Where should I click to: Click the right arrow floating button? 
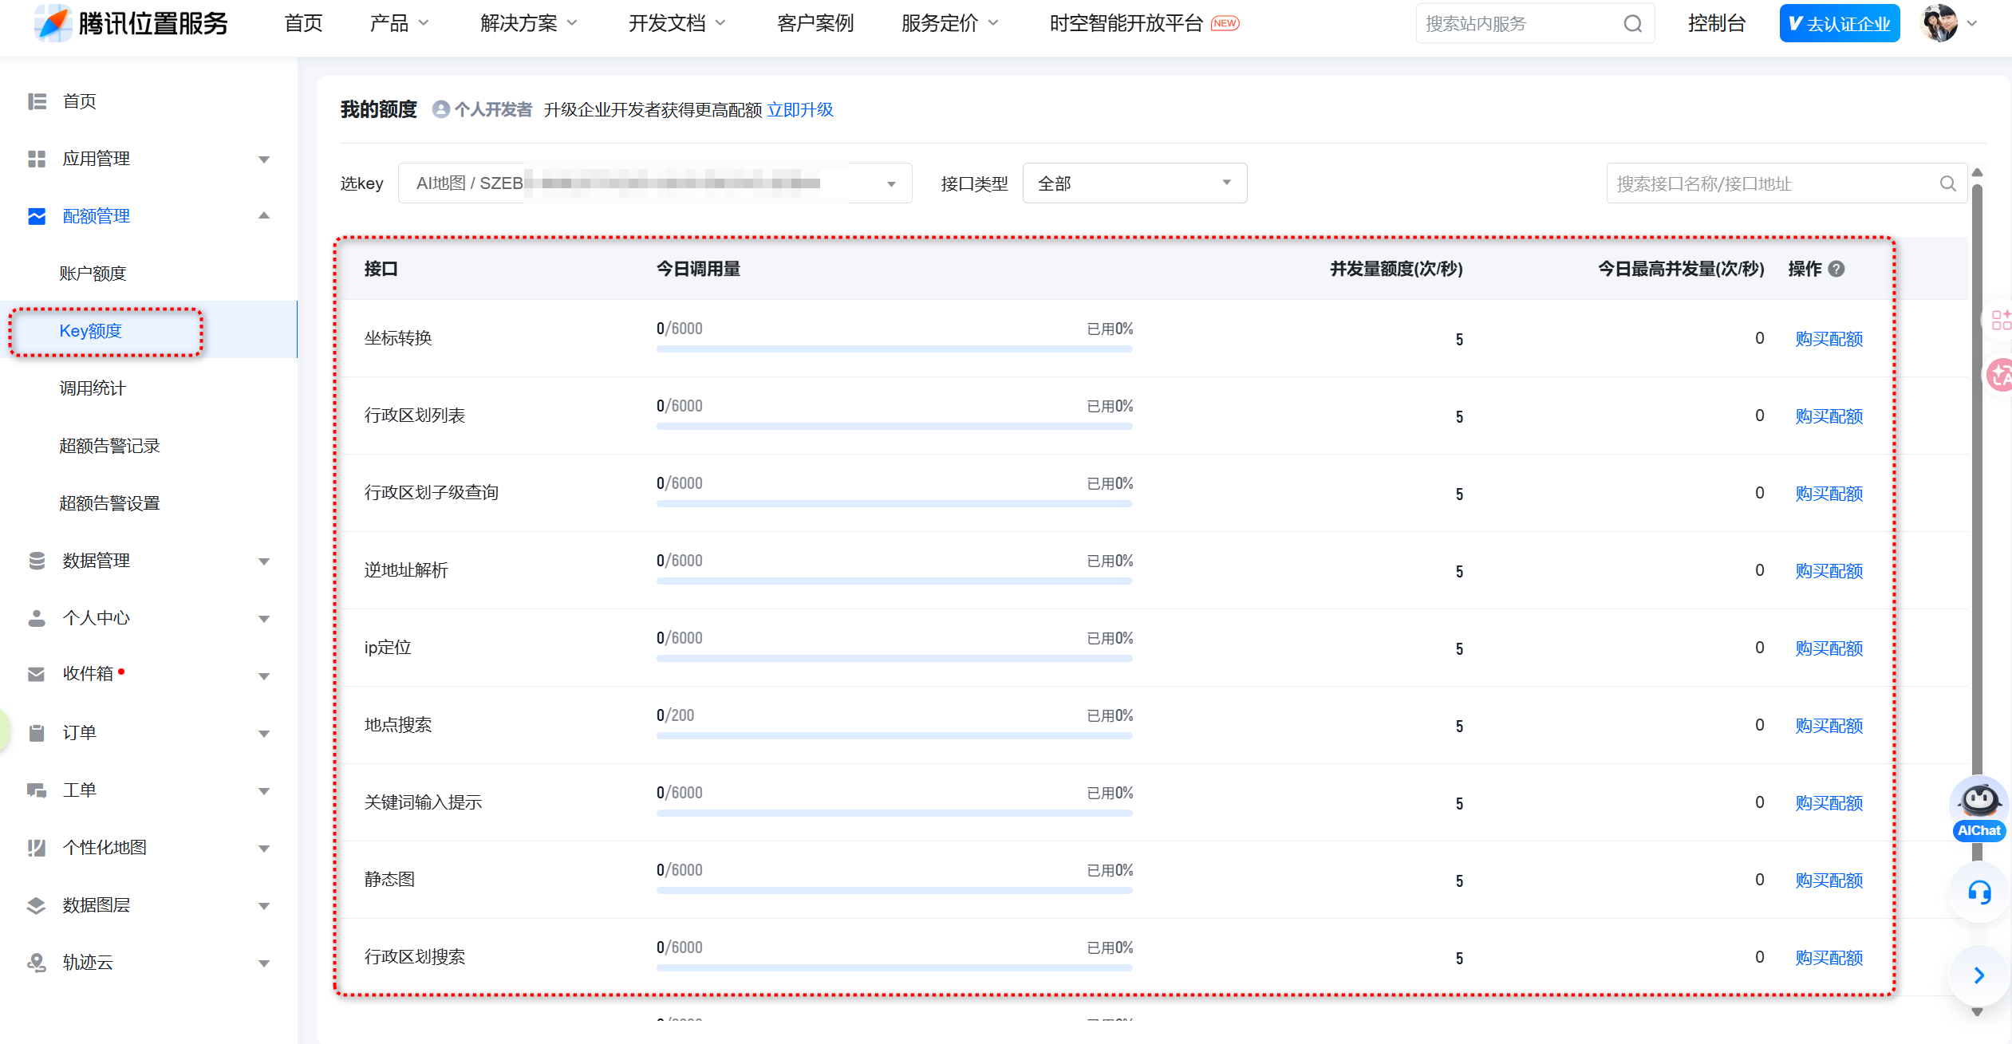point(1979,975)
